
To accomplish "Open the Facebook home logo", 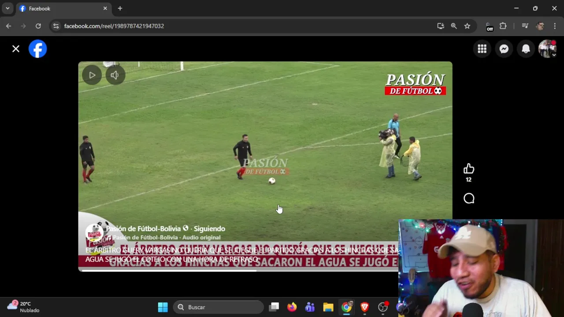I will point(38,49).
